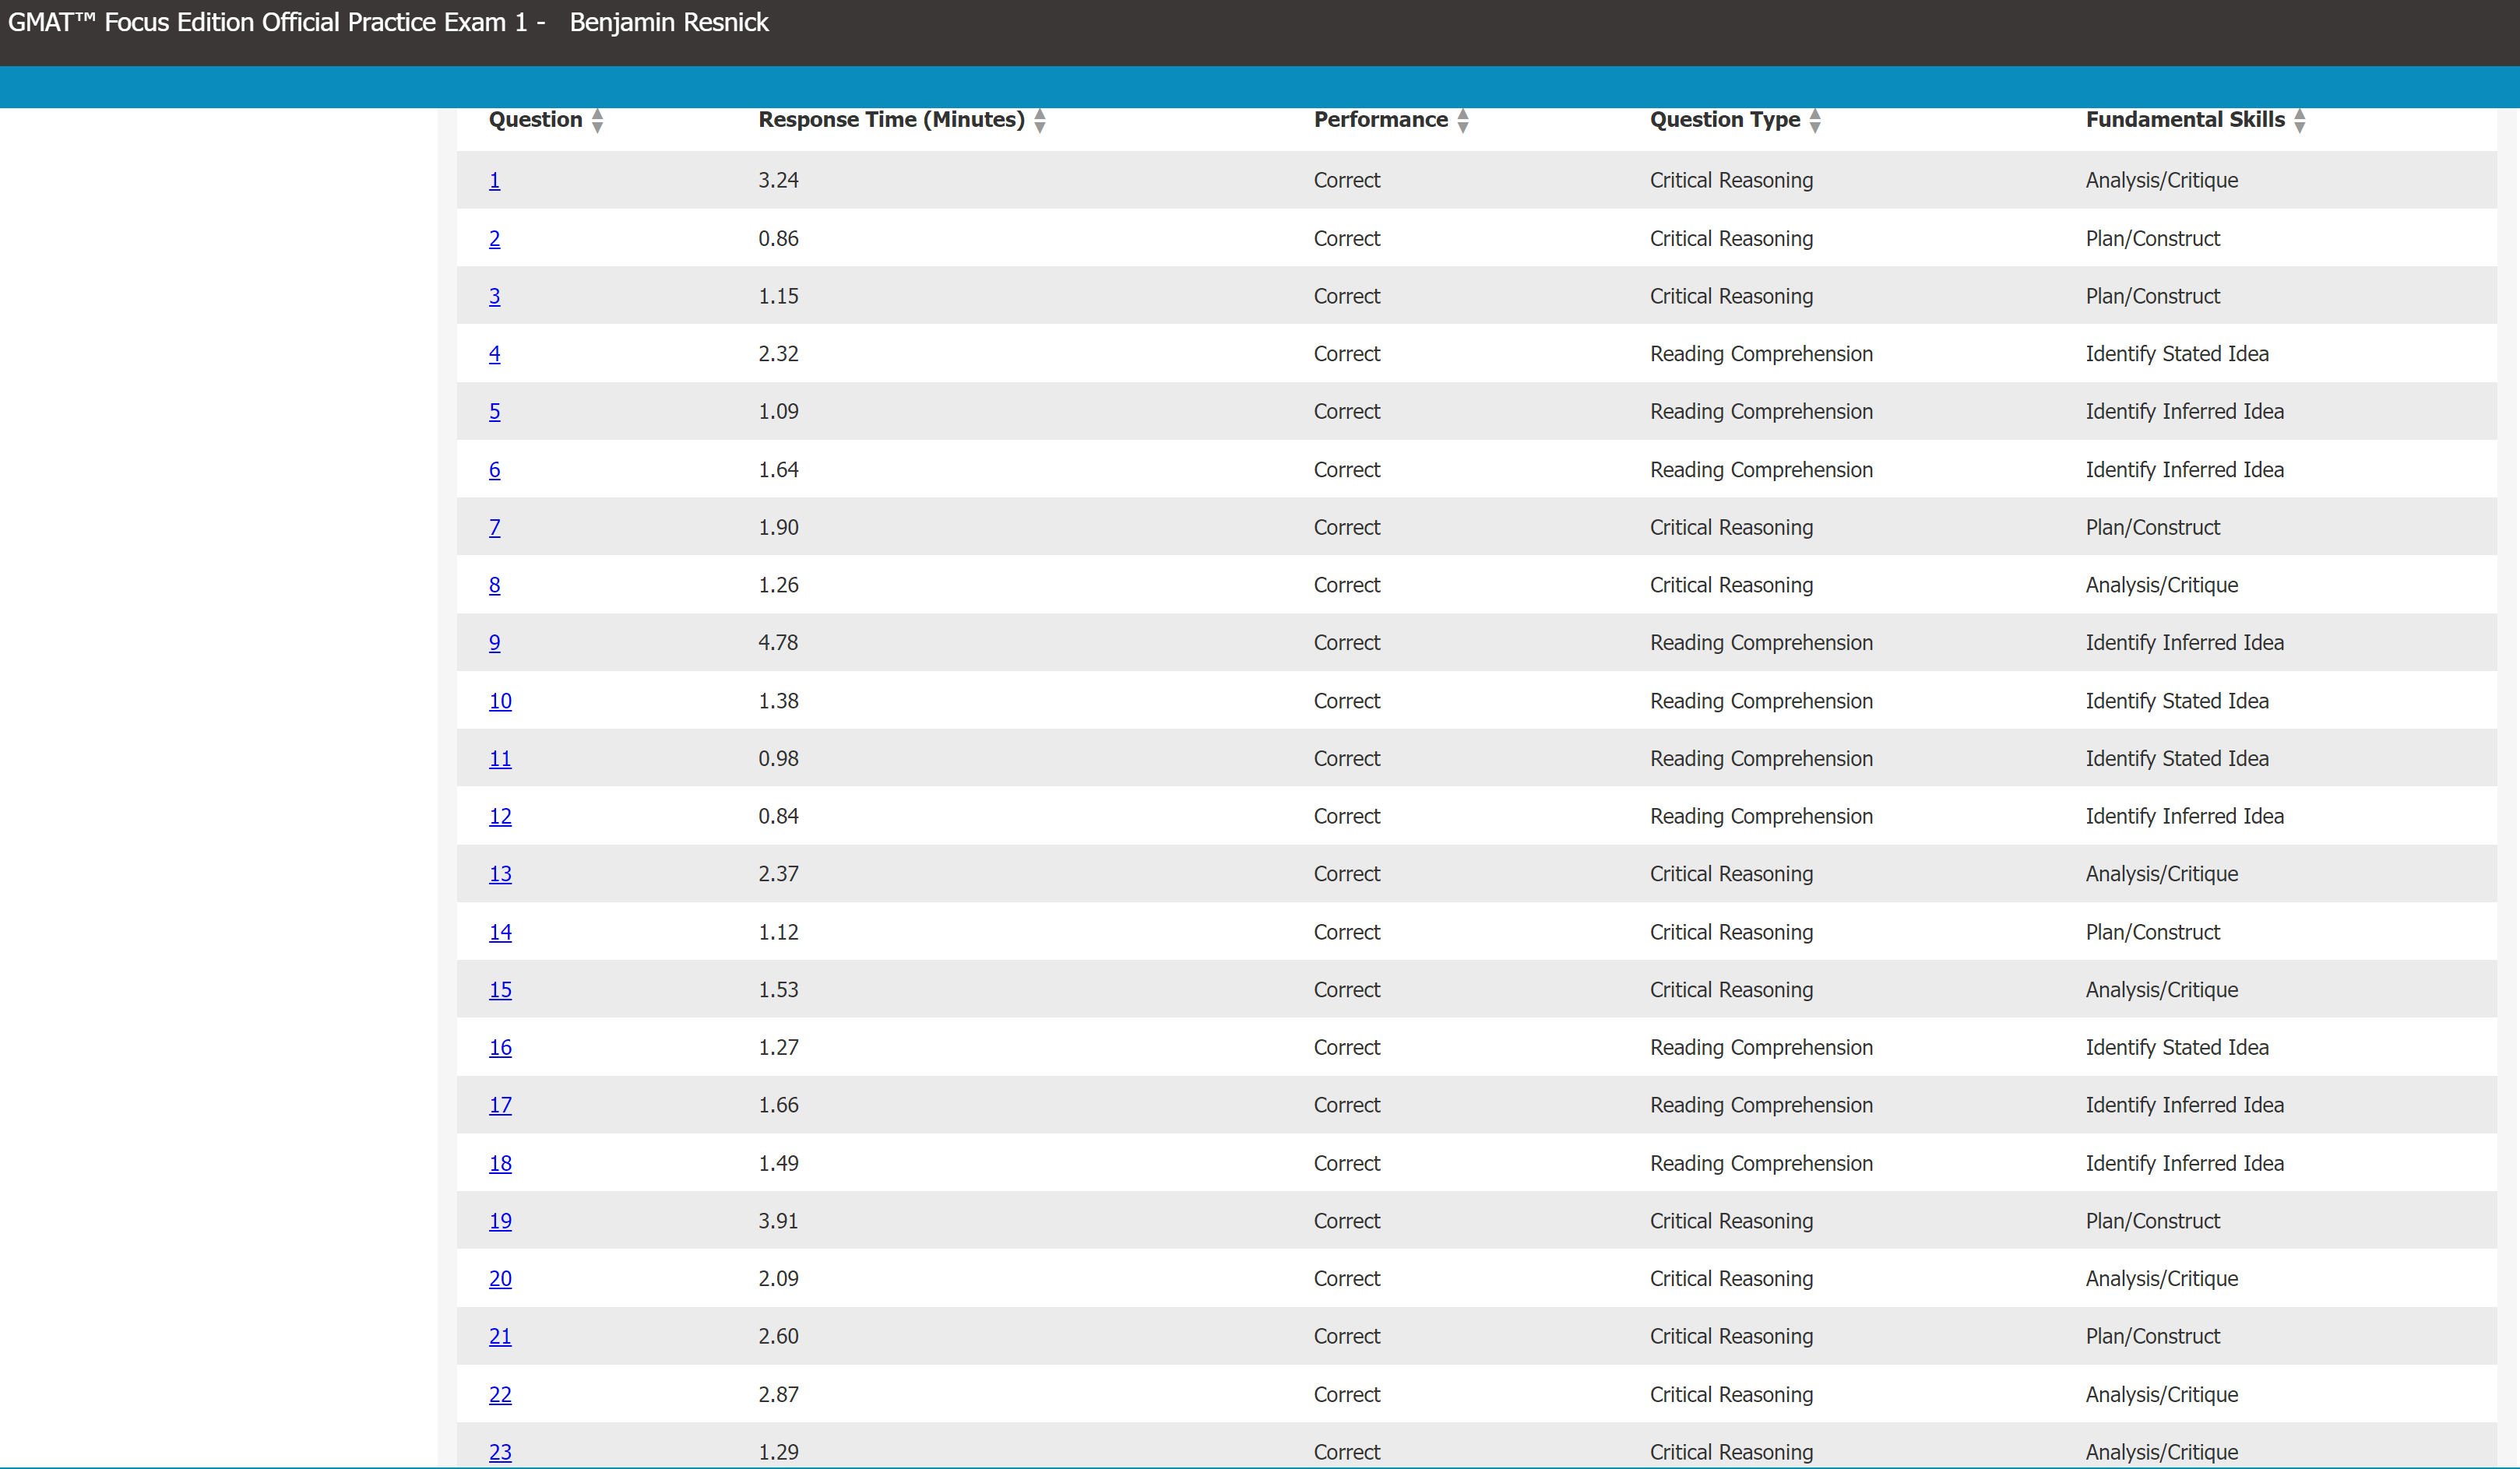
Task: Click the Question Type header text
Action: (x=1724, y=120)
